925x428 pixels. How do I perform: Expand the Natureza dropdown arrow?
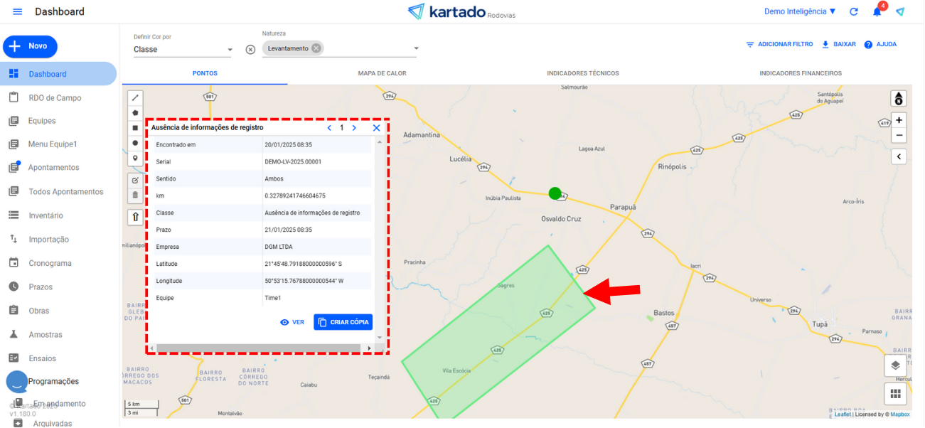[x=416, y=49]
